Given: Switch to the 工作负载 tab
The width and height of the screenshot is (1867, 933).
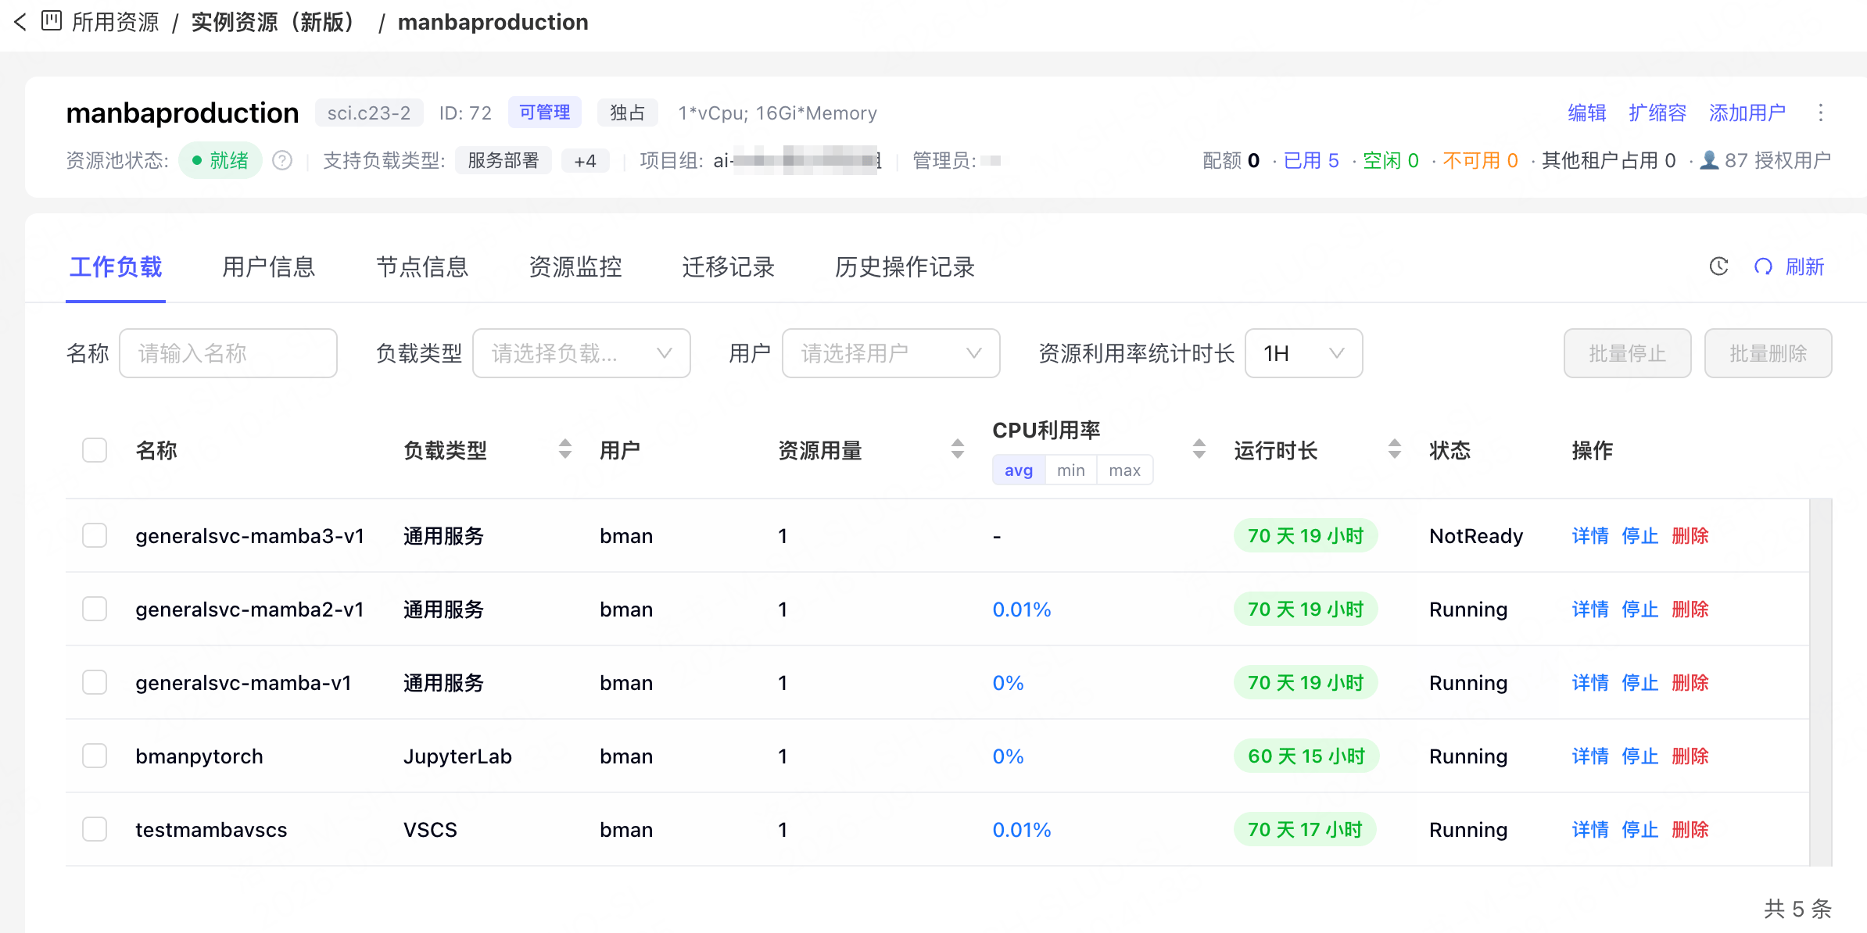Looking at the screenshot, I should pos(116,267).
